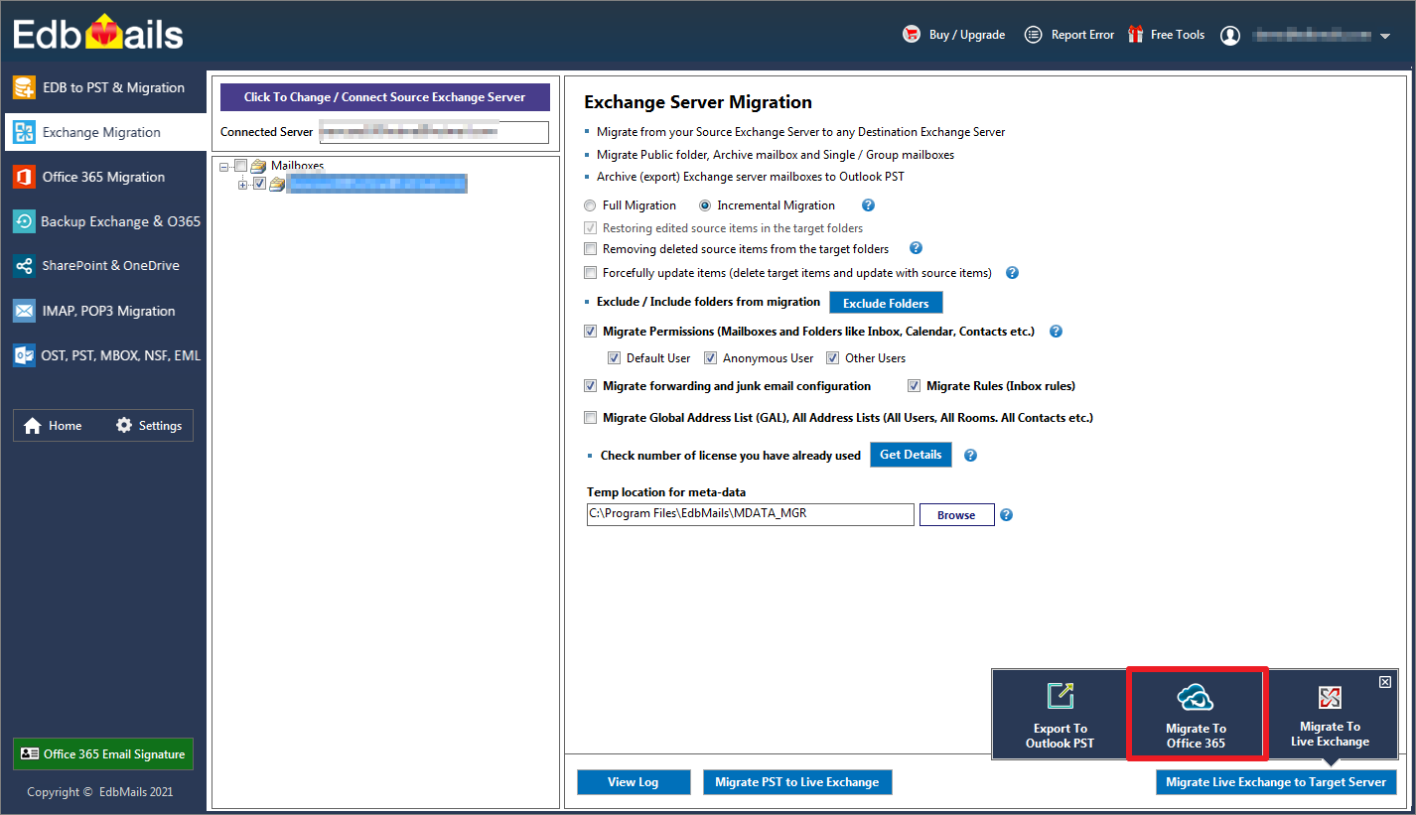Expand the blurred mailbox tree node
1416x815 pixels.
pos(243,185)
